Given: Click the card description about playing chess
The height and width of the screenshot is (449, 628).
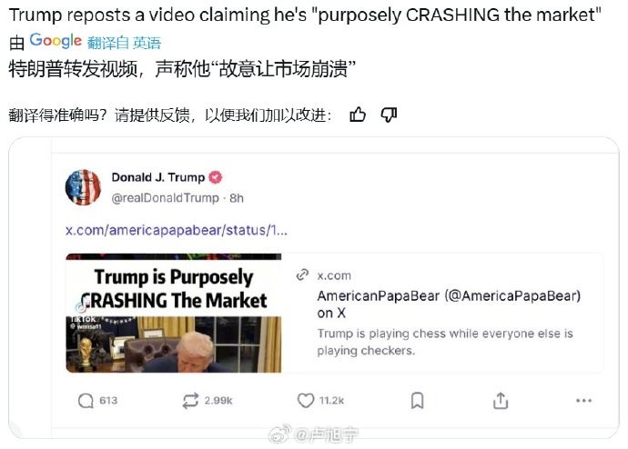Looking at the screenshot, I should [x=445, y=342].
